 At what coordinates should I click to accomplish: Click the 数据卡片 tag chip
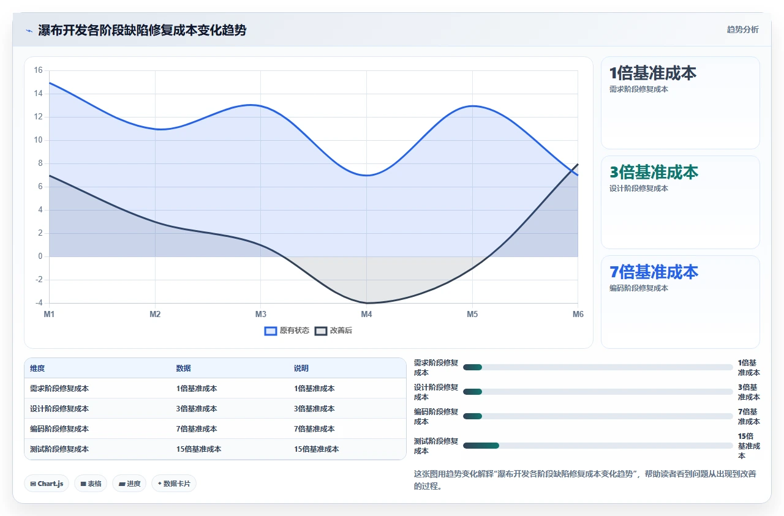pos(174,484)
